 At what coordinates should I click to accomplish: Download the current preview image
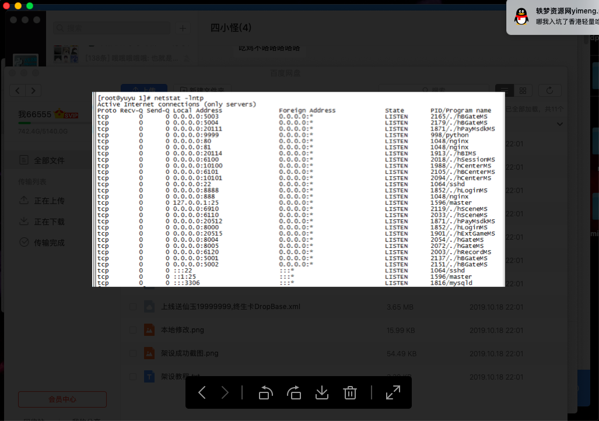pyautogui.click(x=322, y=392)
